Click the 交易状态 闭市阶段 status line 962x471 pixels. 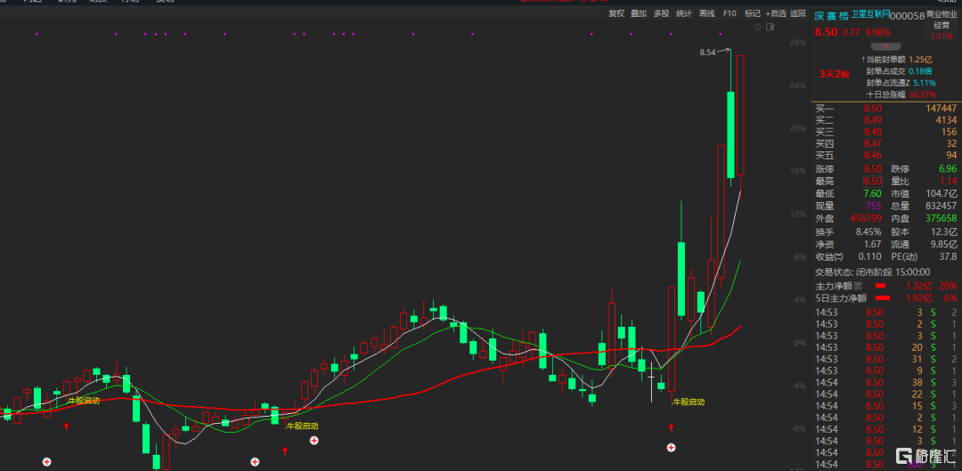[872, 272]
